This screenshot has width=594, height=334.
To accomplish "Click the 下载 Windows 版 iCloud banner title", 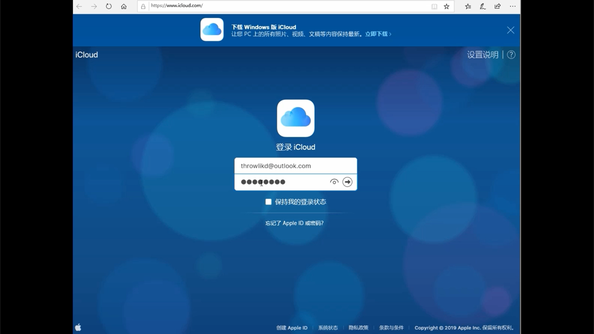I will (x=264, y=27).
